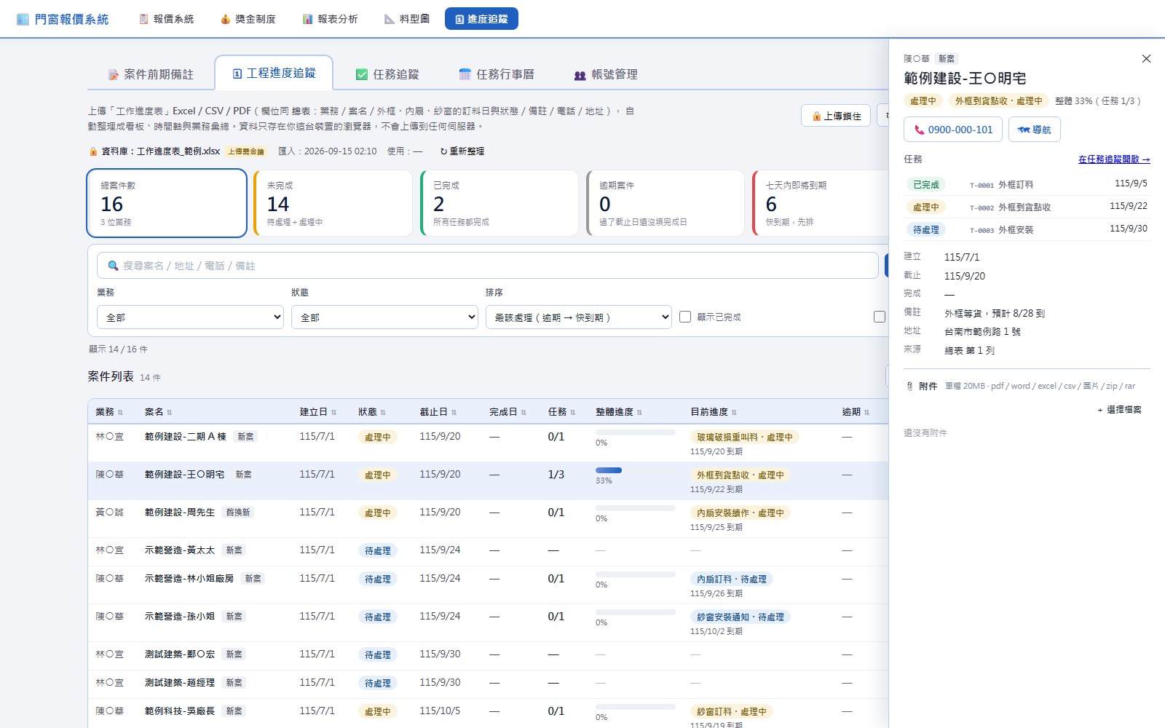The image size is (1165, 728).
Task: Select the 已完成 2 card
Action: [499, 203]
